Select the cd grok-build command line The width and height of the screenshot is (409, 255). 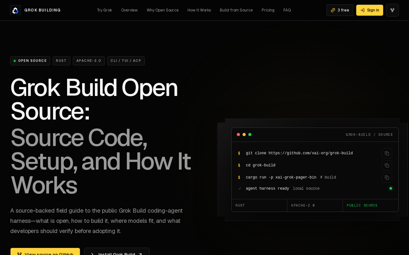click(x=260, y=165)
